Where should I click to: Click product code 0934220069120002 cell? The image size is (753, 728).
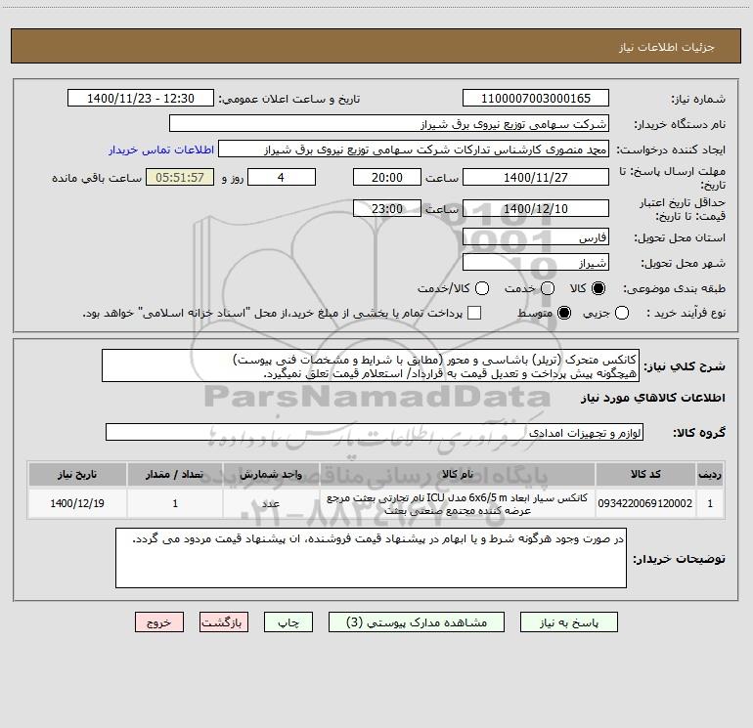click(x=645, y=503)
